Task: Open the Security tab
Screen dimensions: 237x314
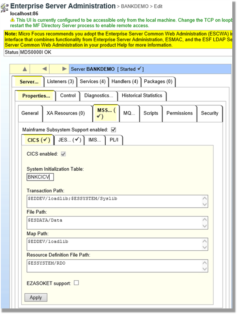Action: (x=209, y=113)
